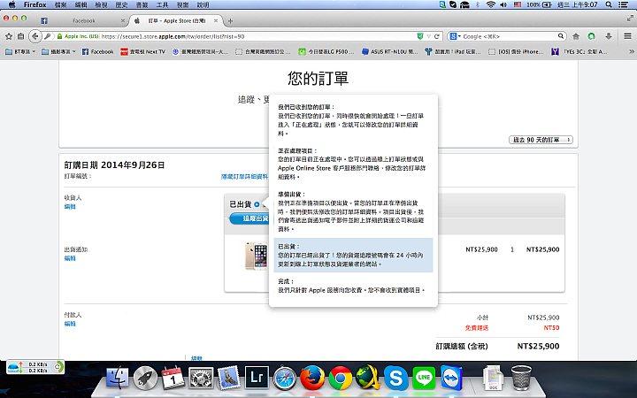The image size is (637, 398).
Task: Click the volume icon in menu bar
Action: 503,4
